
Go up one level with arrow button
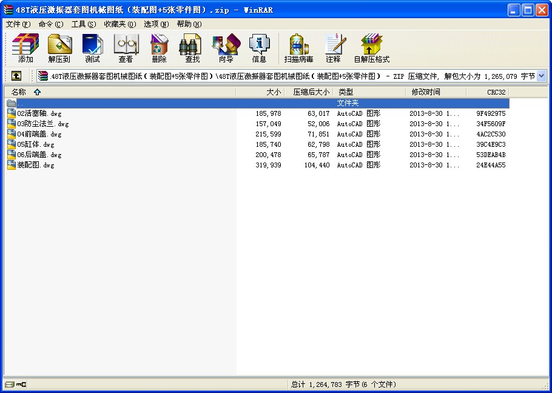pos(16,76)
